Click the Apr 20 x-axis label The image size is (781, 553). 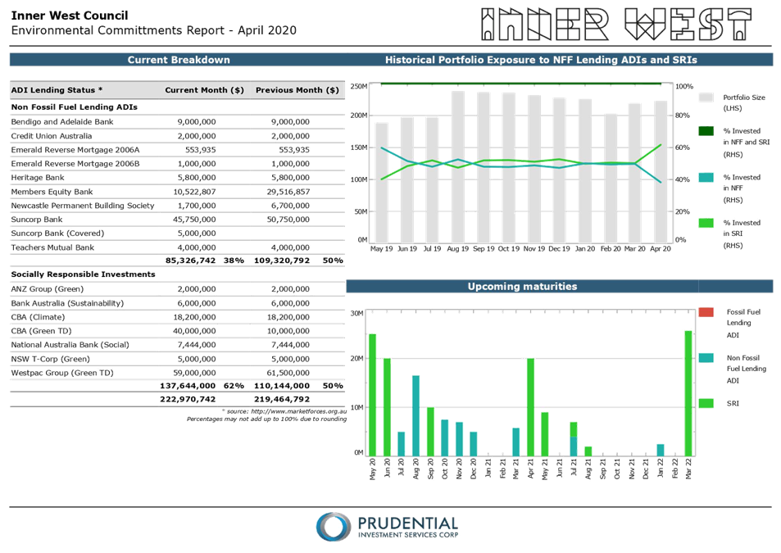pos(661,249)
